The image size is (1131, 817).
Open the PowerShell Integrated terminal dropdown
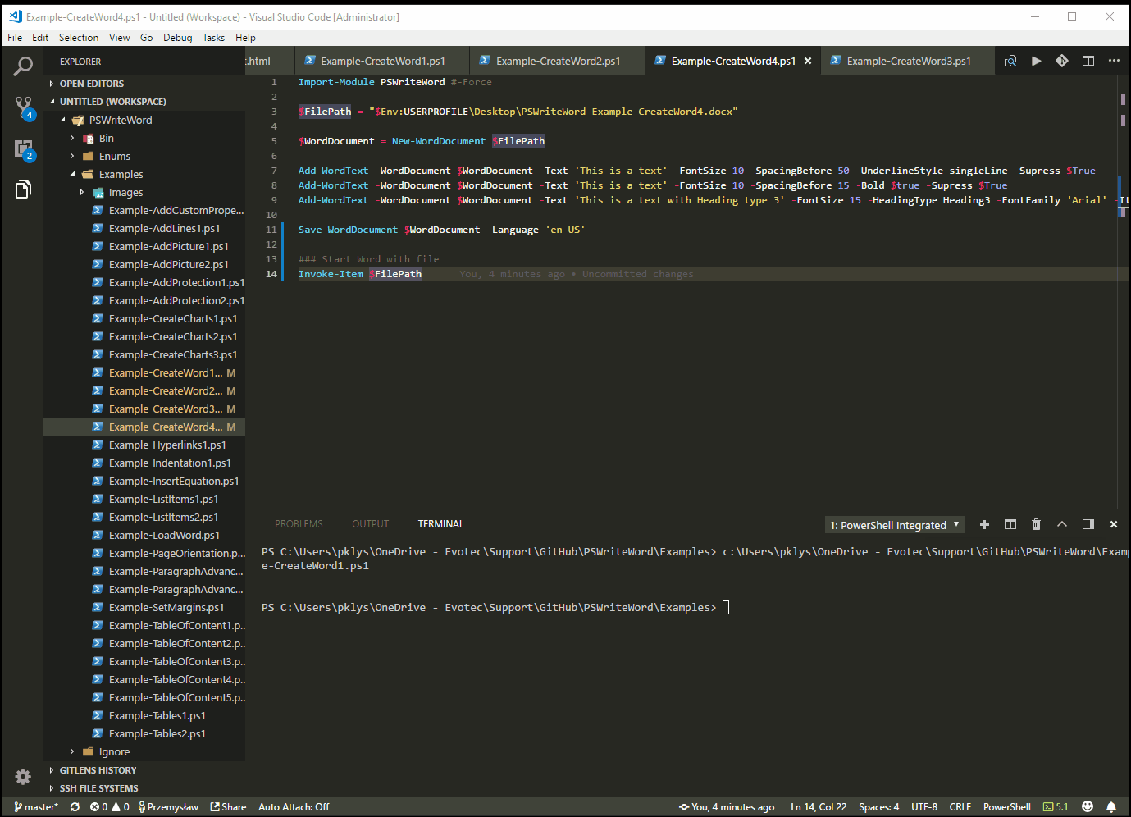coord(894,525)
